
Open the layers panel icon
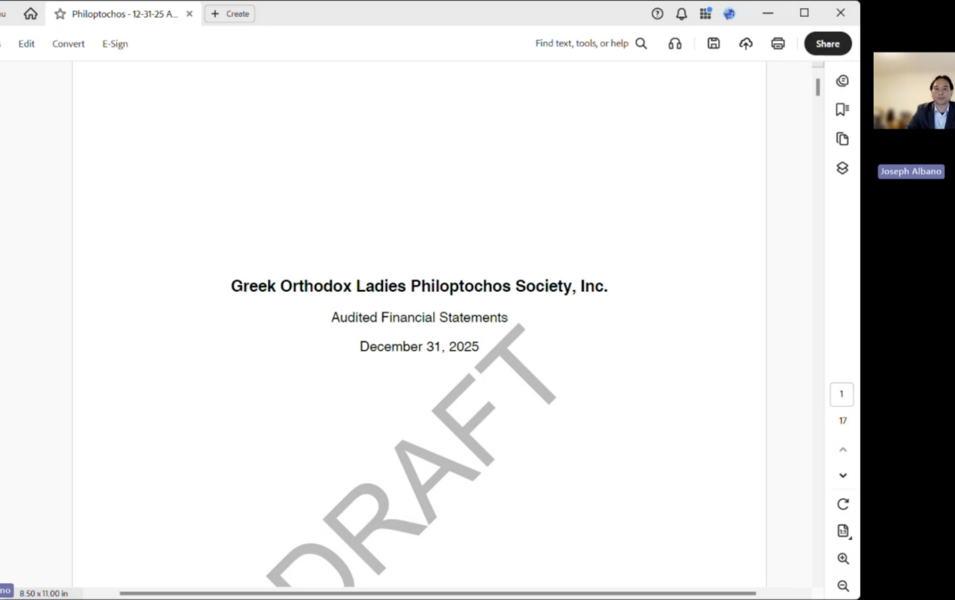[x=842, y=168]
